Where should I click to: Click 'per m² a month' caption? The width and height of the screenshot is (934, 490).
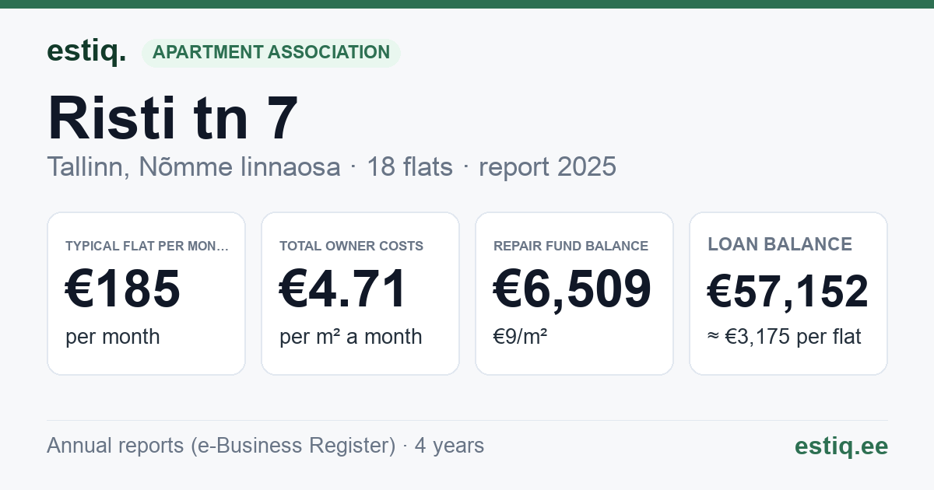coord(351,337)
